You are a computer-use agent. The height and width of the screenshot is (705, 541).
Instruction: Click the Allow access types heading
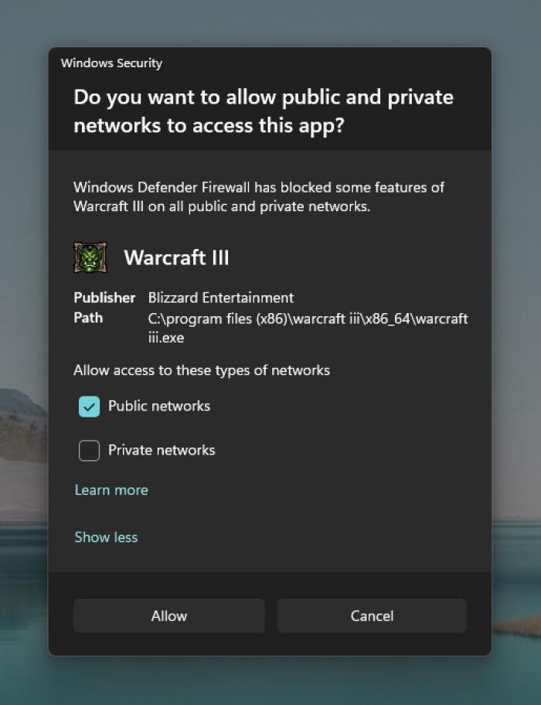201,370
